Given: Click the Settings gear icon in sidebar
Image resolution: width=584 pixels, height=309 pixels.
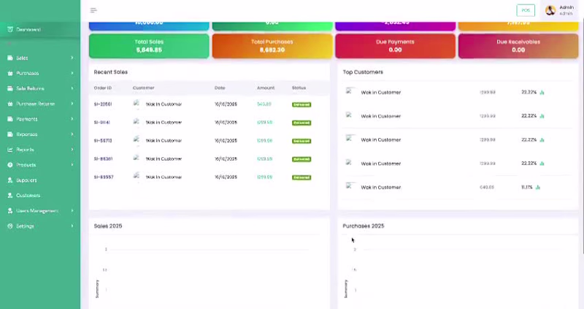Looking at the screenshot, I should pos(10,226).
